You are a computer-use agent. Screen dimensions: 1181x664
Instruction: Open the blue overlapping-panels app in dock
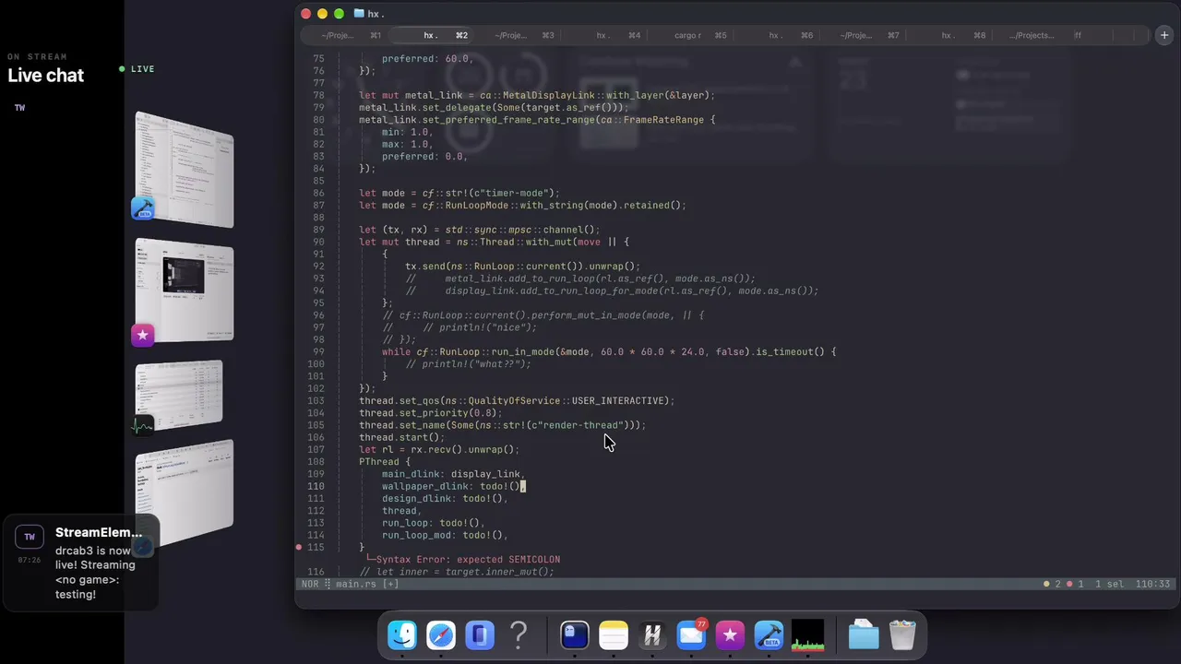coord(480,635)
